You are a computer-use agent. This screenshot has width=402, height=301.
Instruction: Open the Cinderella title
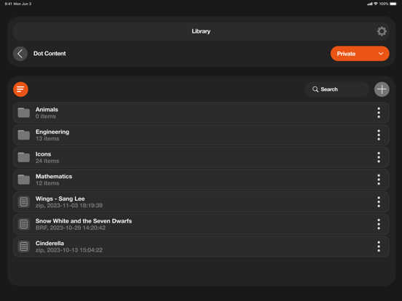point(50,243)
